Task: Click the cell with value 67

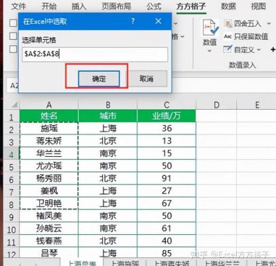Action: coord(167,203)
